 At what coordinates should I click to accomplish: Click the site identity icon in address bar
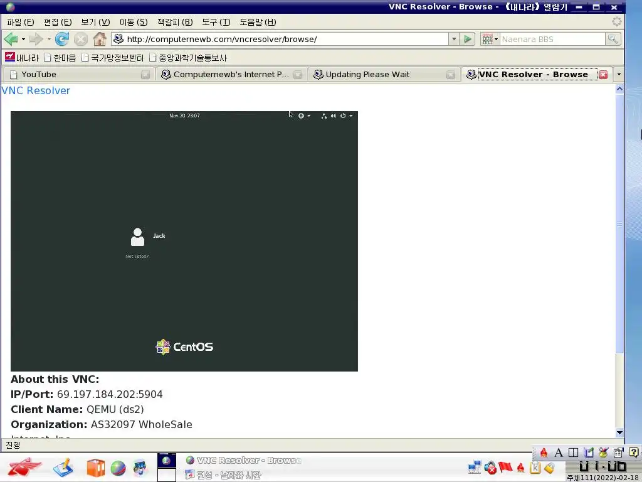tap(118, 39)
